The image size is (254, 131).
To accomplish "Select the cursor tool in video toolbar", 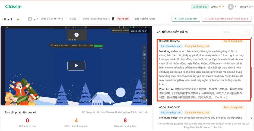I will [144, 48].
